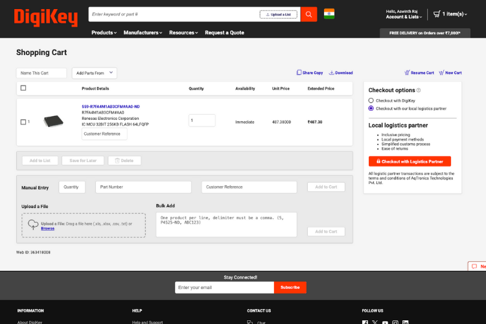Viewport: 486px width, 324px height.
Task: Open About DigiKey footer link
Action: (30, 323)
